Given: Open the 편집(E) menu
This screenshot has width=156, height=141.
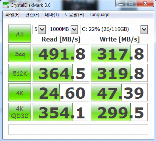Looking at the screenshot, I should pos(32,15).
